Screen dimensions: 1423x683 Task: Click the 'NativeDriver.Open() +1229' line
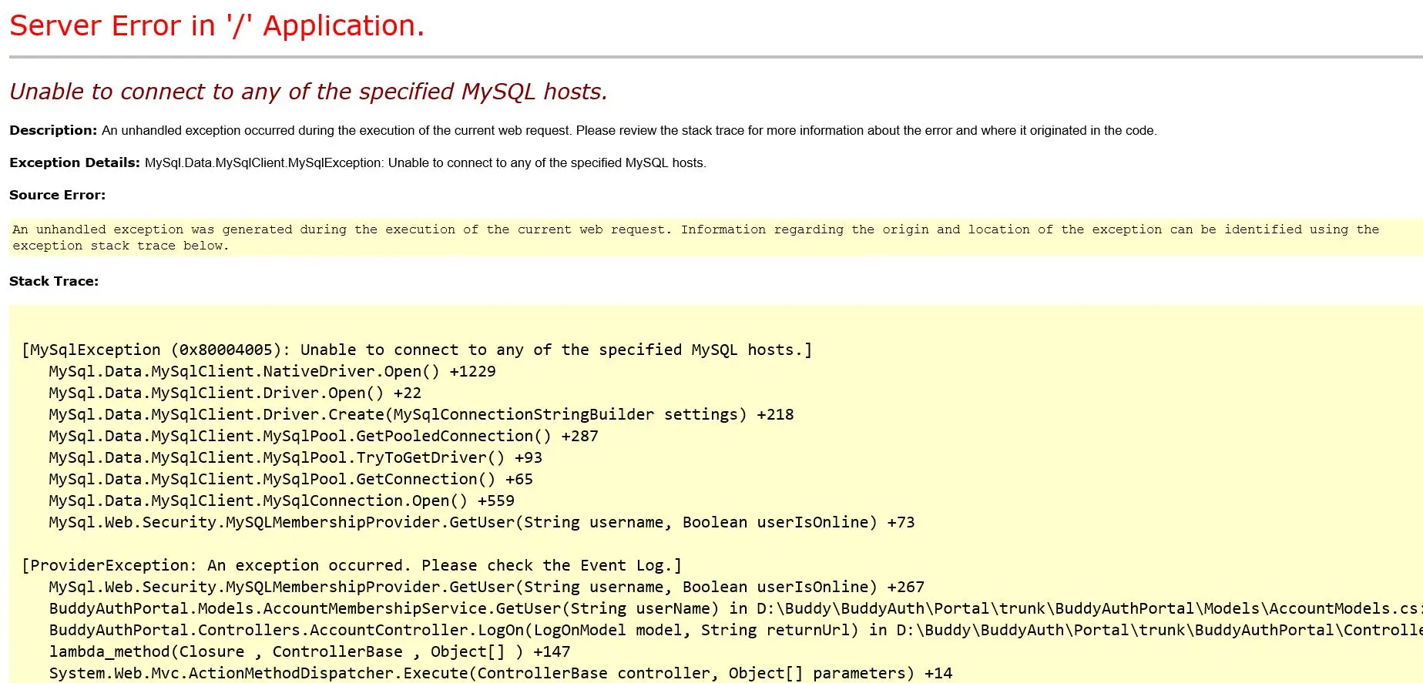(x=272, y=371)
